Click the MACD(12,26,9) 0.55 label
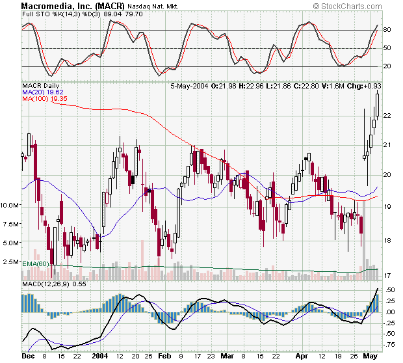 (54, 284)
